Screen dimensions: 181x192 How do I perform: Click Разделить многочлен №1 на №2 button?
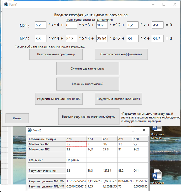pyautogui.click(x=59, y=99)
